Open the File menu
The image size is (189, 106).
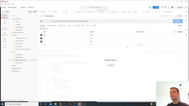(2, 4)
